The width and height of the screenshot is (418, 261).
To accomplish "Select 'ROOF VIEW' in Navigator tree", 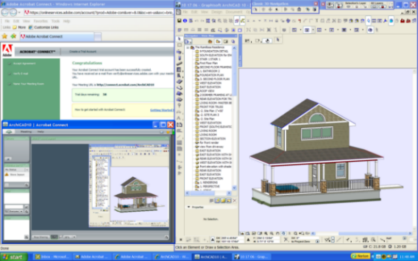I will click(x=207, y=91).
